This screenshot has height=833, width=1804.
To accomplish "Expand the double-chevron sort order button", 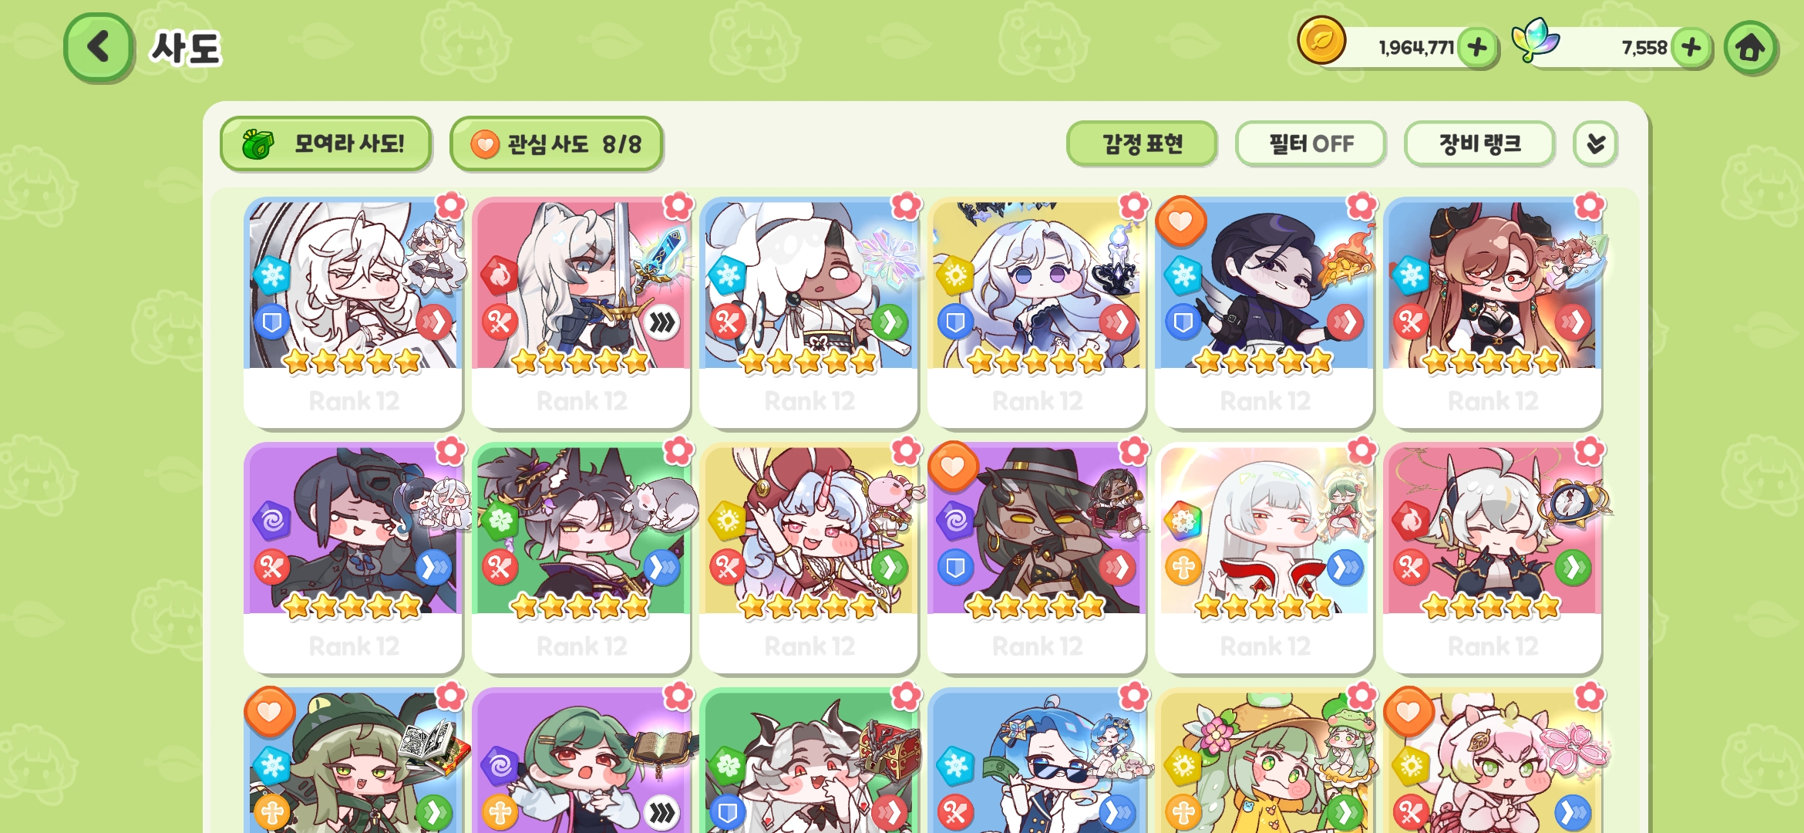I will pos(1595,143).
